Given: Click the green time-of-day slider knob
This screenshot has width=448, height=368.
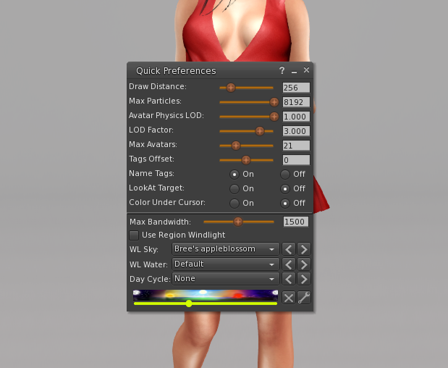Looking at the screenshot, I should click(x=189, y=304).
